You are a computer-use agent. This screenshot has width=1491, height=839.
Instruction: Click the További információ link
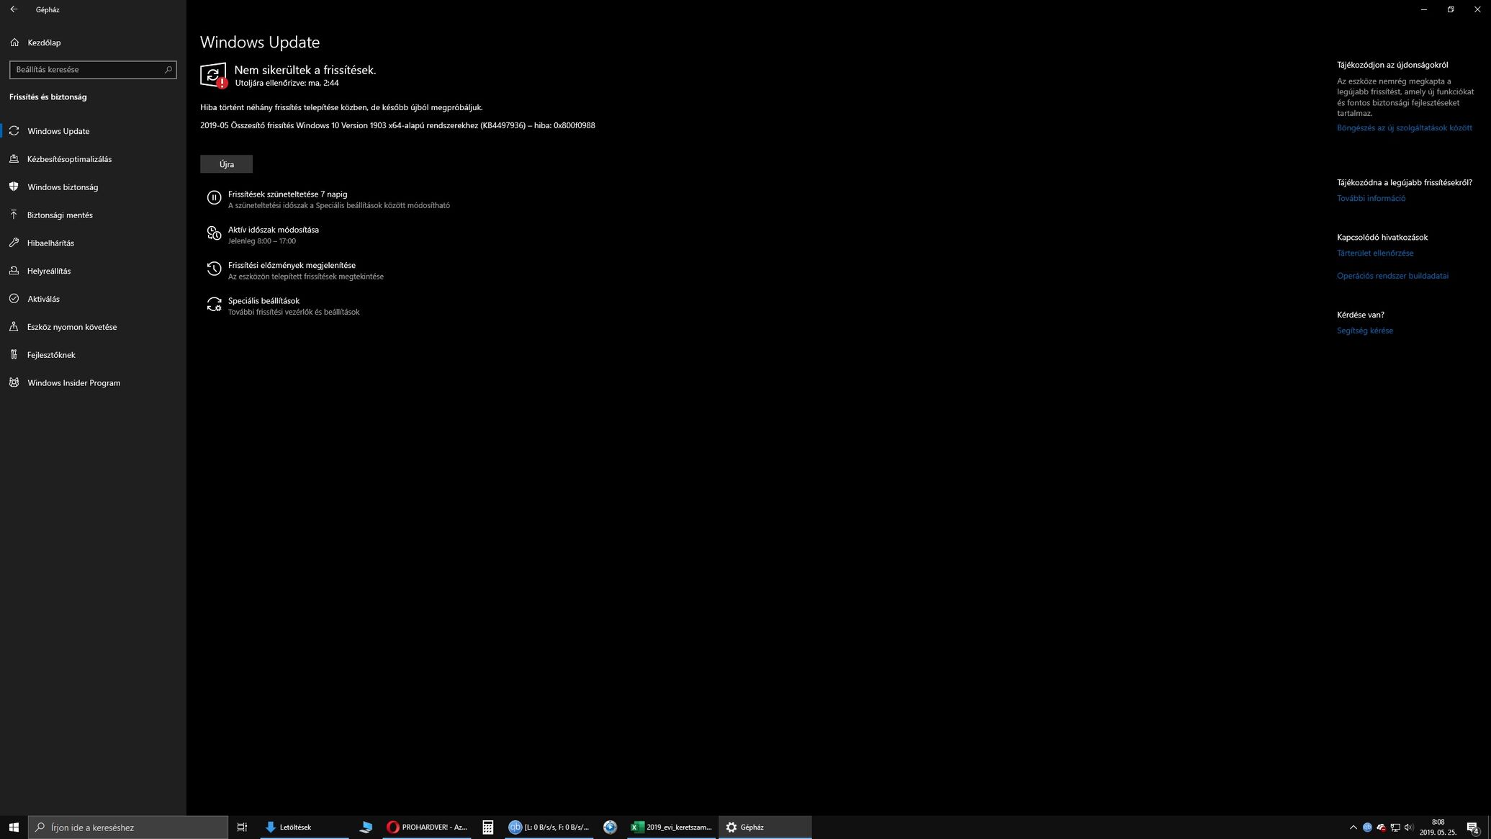coord(1371,199)
